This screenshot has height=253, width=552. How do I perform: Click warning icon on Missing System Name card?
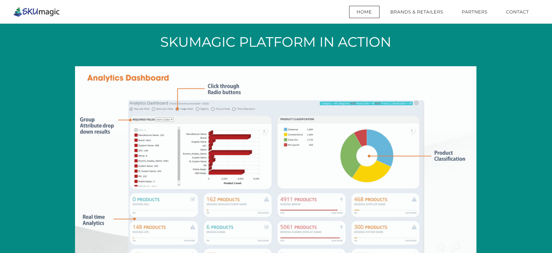[414, 227]
